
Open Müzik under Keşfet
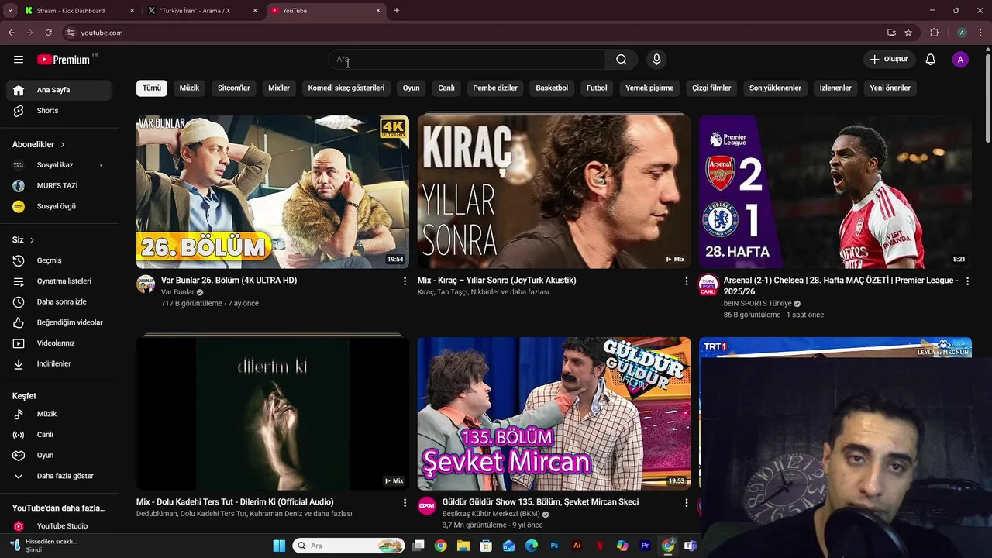[59, 414]
